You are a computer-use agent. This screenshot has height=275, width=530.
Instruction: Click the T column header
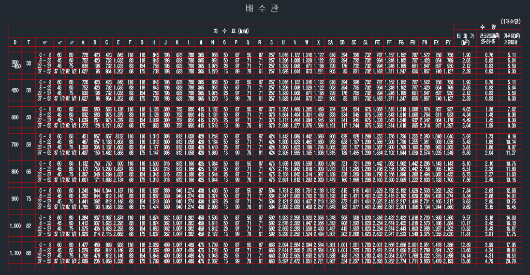pyautogui.click(x=28, y=42)
